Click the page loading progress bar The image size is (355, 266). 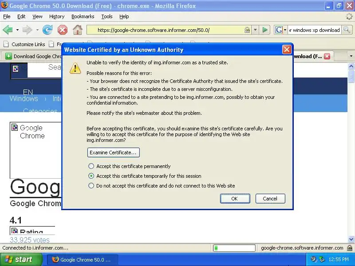234,248
